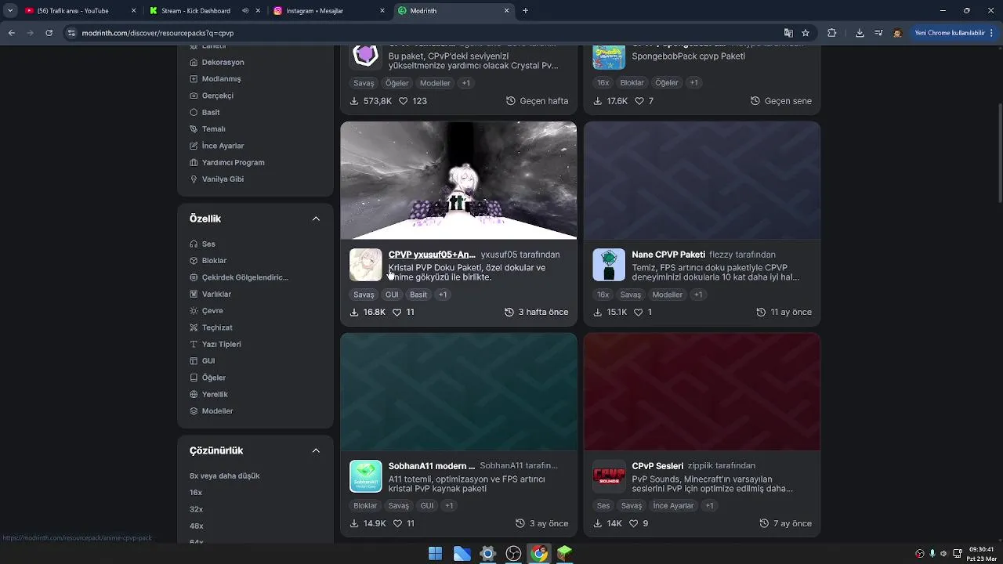This screenshot has width=1003, height=564.
Task: Open the CPVP yxusuf05 pack avatar icon
Action: pyautogui.click(x=365, y=265)
